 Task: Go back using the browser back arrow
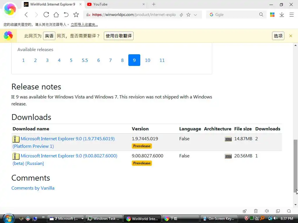tap(26, 15)
